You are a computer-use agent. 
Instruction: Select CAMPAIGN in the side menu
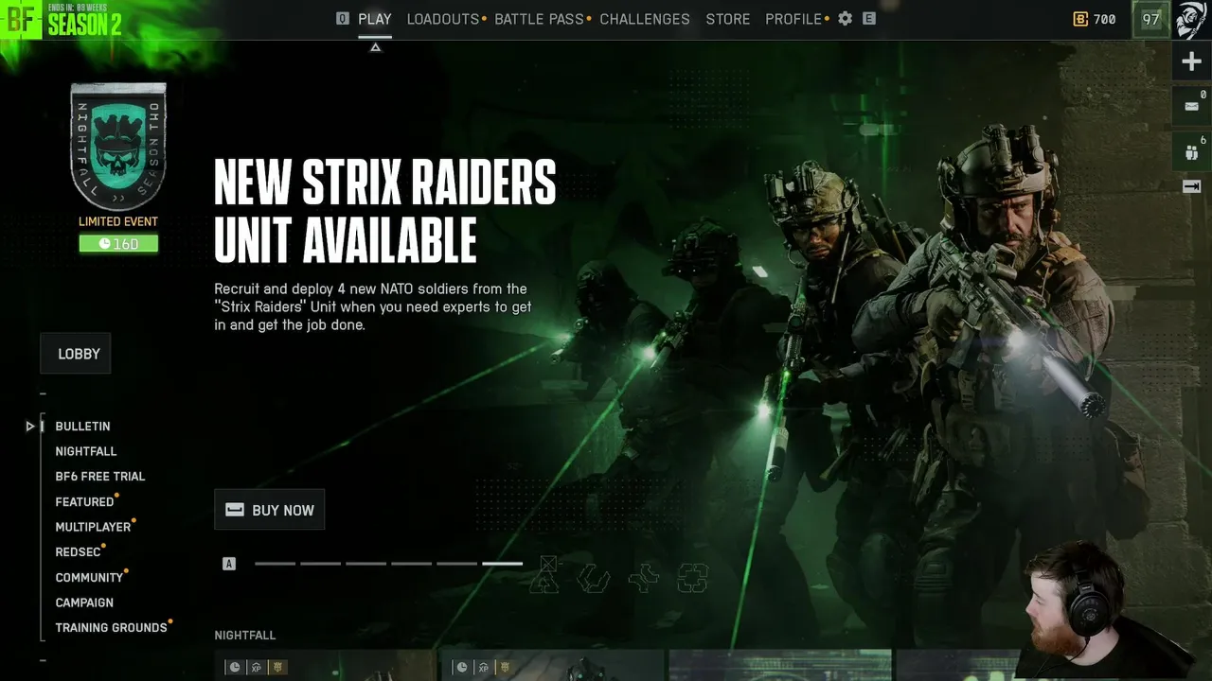(x=84, y=602)
